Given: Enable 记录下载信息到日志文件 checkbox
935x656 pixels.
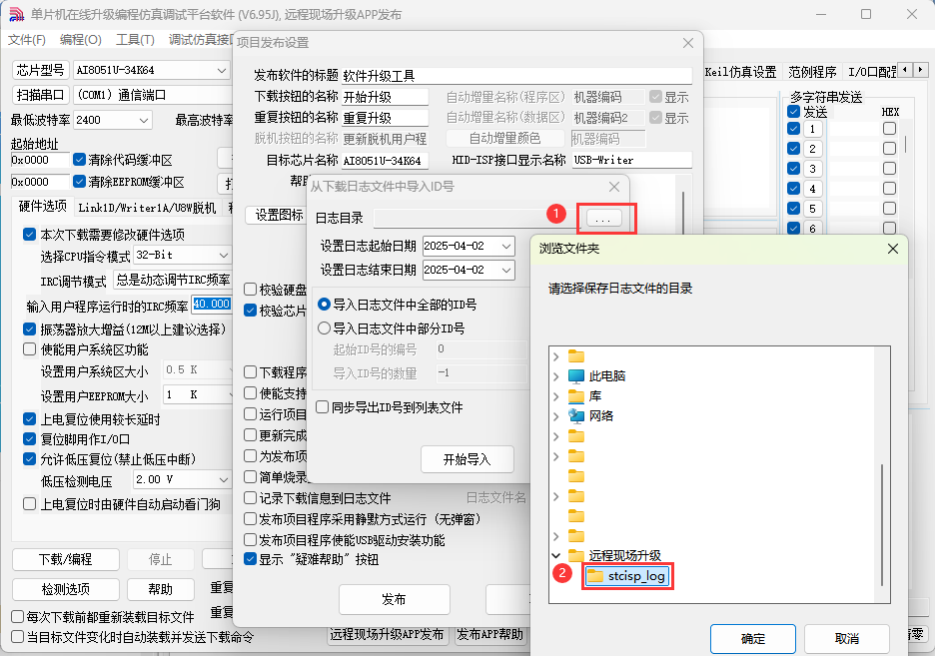Looking at the screenshot, I should (x=251, y=498).
